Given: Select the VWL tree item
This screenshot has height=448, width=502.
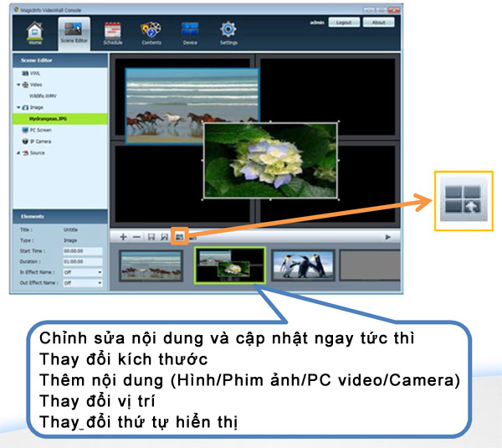Looking at the screenshot, I should click(x=35, y=74).
